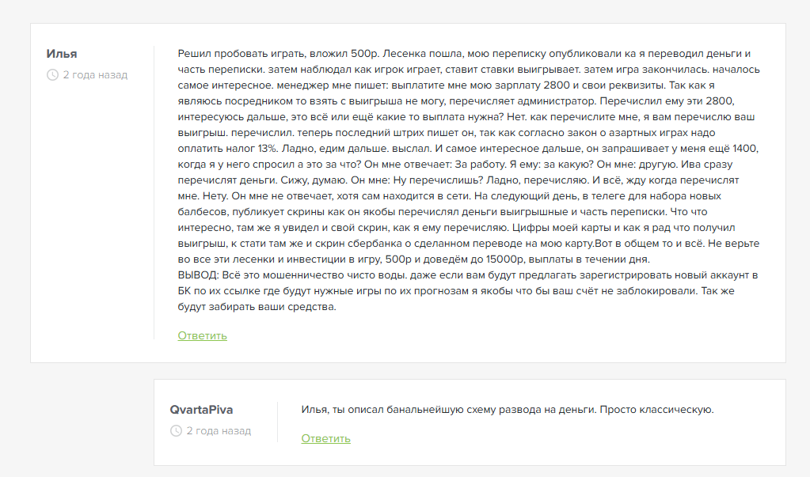
Task: Click the line mentioning "скрин сбербанка"
Action: (469, 243)
